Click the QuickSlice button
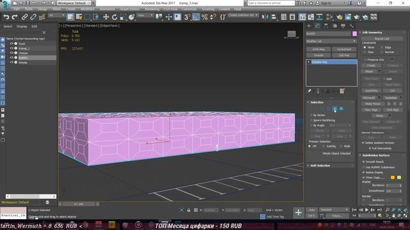 [372, 91]
